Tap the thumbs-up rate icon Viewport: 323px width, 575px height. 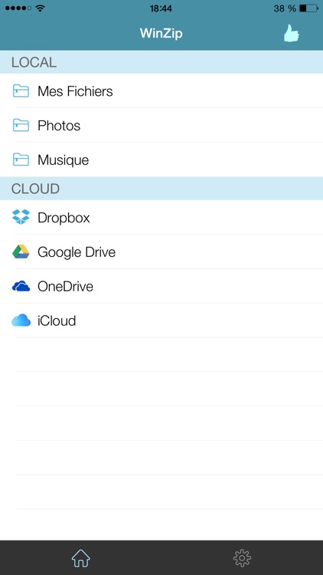click(x=292, y=34)
